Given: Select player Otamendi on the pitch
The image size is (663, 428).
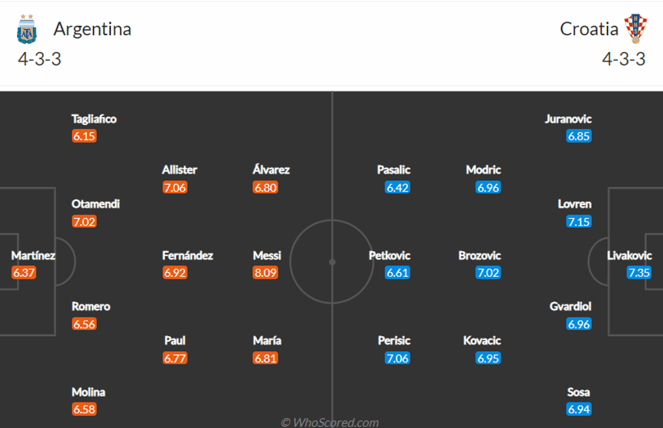Looking at the screenshot, I should [95, 204].
